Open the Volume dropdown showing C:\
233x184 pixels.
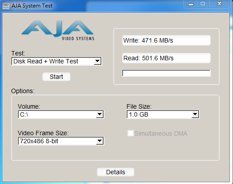click(x=61, y=114)
